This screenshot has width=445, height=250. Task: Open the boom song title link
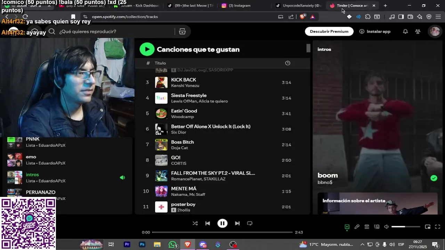(327, 175)
